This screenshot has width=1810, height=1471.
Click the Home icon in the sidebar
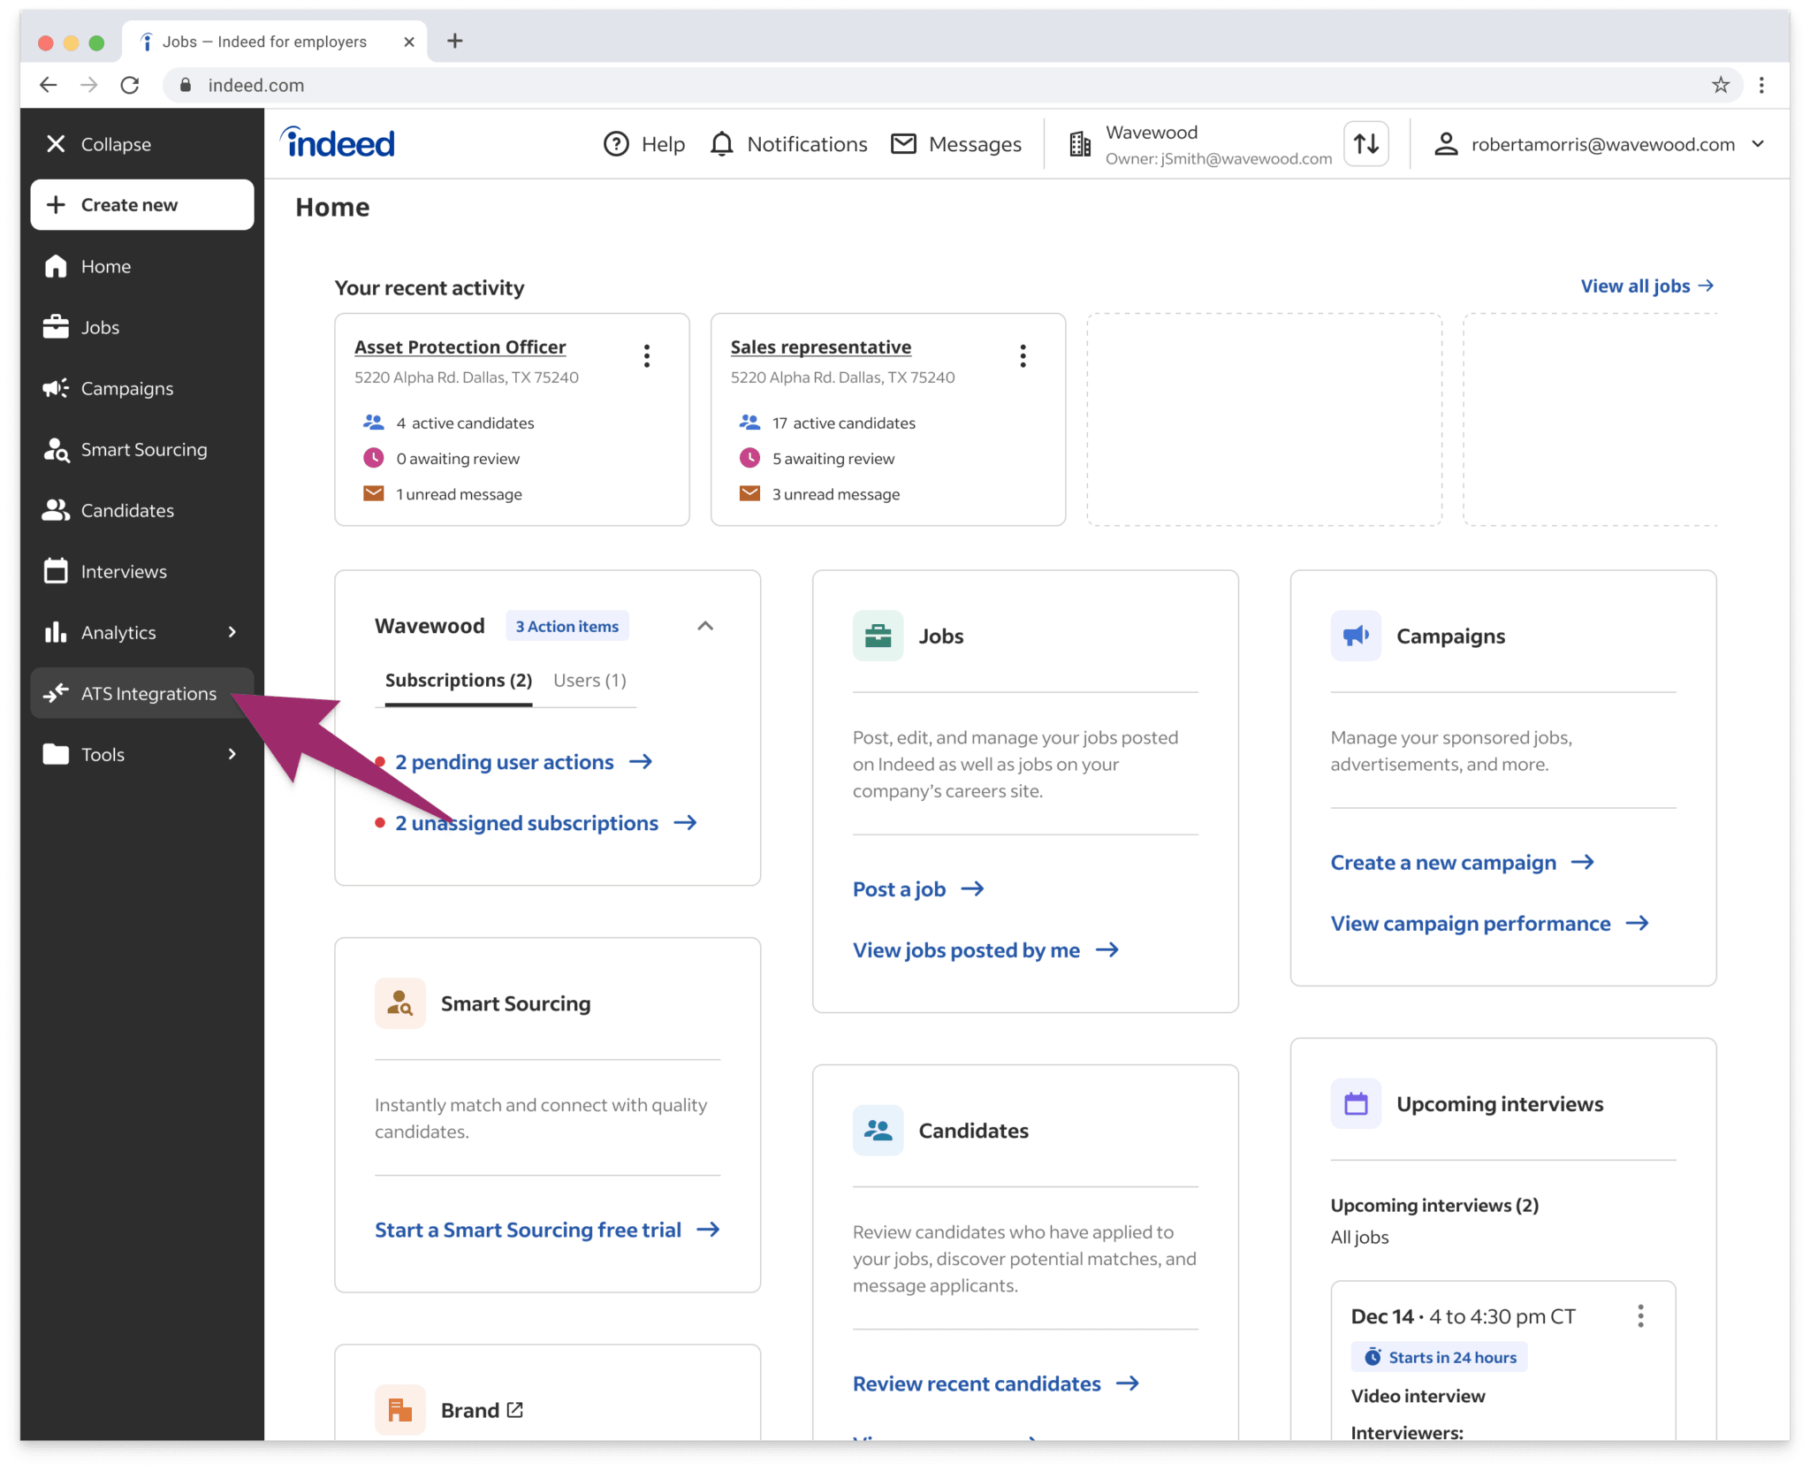pyautogui.click(x=56, y=266)
